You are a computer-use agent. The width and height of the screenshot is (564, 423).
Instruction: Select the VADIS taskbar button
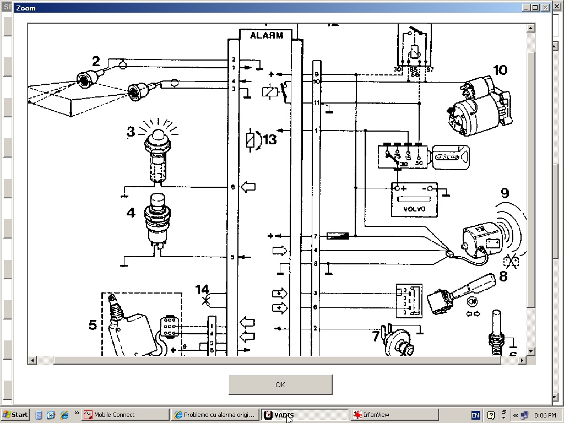pyautogui.click(x=304, y=415)
